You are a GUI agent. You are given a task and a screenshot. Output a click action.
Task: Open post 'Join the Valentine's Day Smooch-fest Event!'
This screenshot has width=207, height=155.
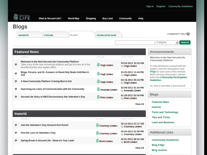click(45, 125)
